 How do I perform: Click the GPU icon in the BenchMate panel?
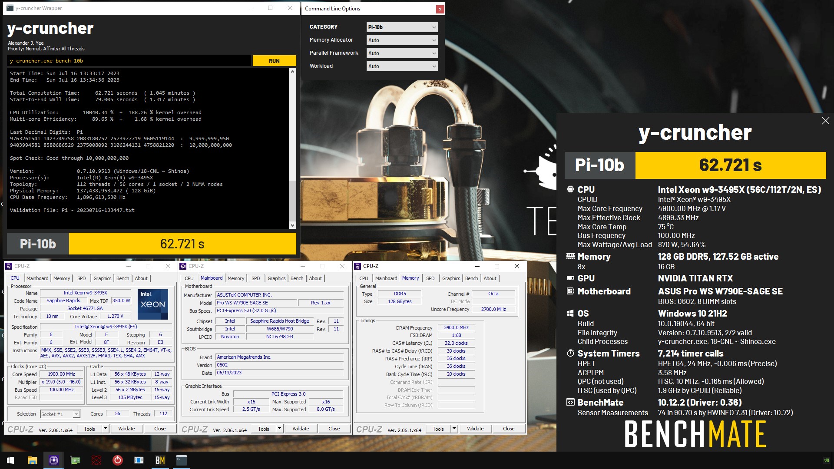[x=570, y=278]
